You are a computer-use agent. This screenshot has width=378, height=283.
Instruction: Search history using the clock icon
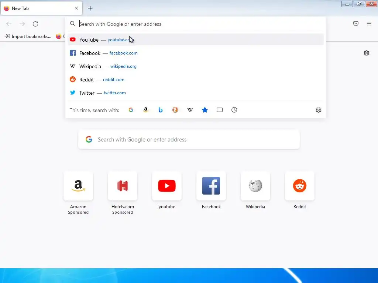234,110
